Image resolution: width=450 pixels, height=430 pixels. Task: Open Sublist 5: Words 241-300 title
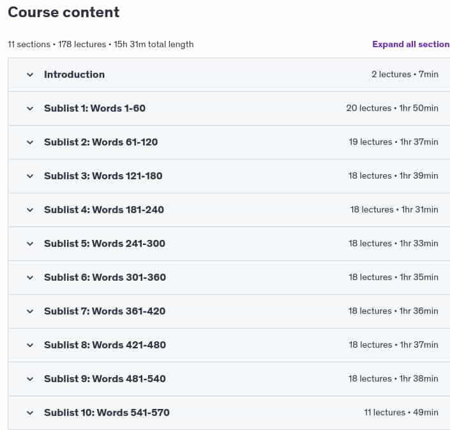105,244
